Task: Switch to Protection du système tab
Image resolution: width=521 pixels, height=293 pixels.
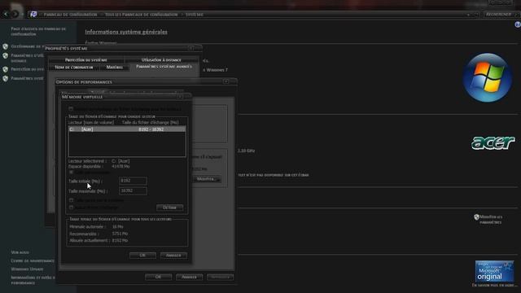Action: 86,59
